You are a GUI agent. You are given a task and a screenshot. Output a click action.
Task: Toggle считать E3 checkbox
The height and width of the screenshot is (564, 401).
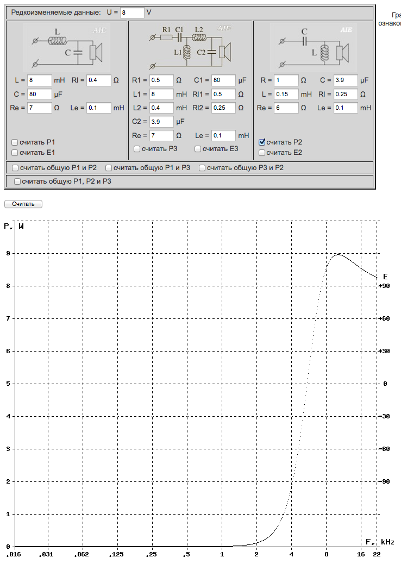tap(198, 149)
